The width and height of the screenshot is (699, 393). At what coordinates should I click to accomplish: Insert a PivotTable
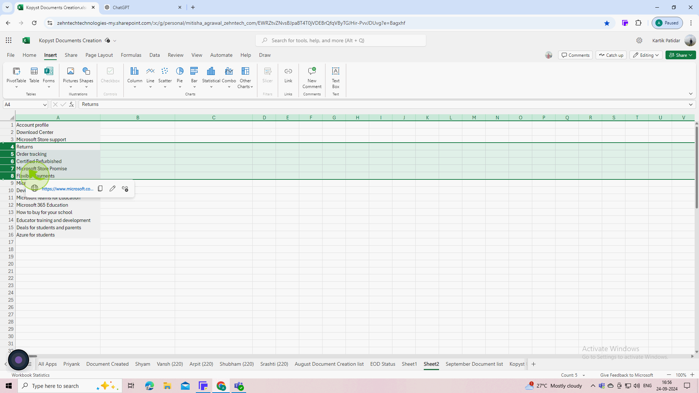coord(16,77)
